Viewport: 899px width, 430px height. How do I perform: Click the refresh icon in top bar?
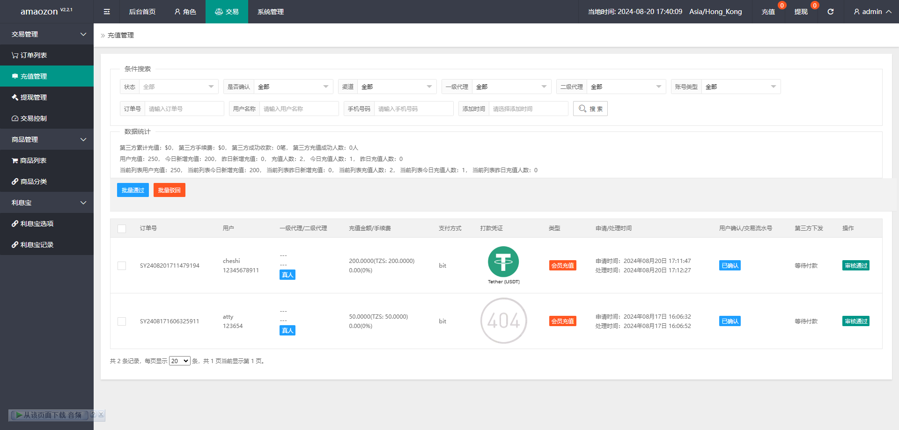click(830, 12)
